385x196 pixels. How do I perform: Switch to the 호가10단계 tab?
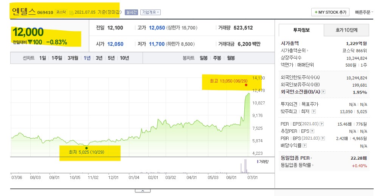pos(346,30)
